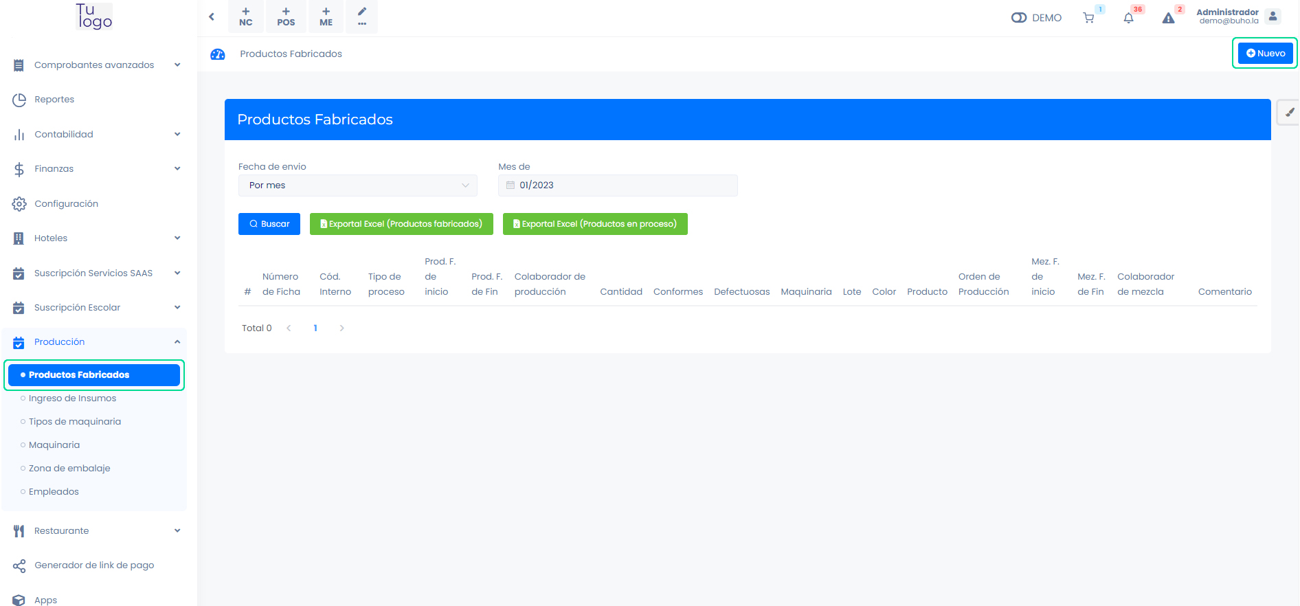Open the Fecha de envio dropdown

(x=357, y=186)
